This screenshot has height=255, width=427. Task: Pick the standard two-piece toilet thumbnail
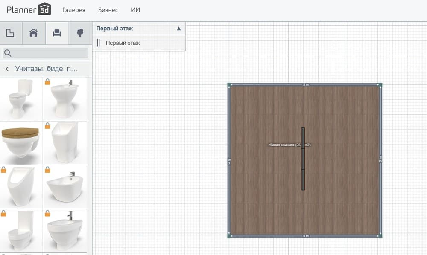click(20, 99)
